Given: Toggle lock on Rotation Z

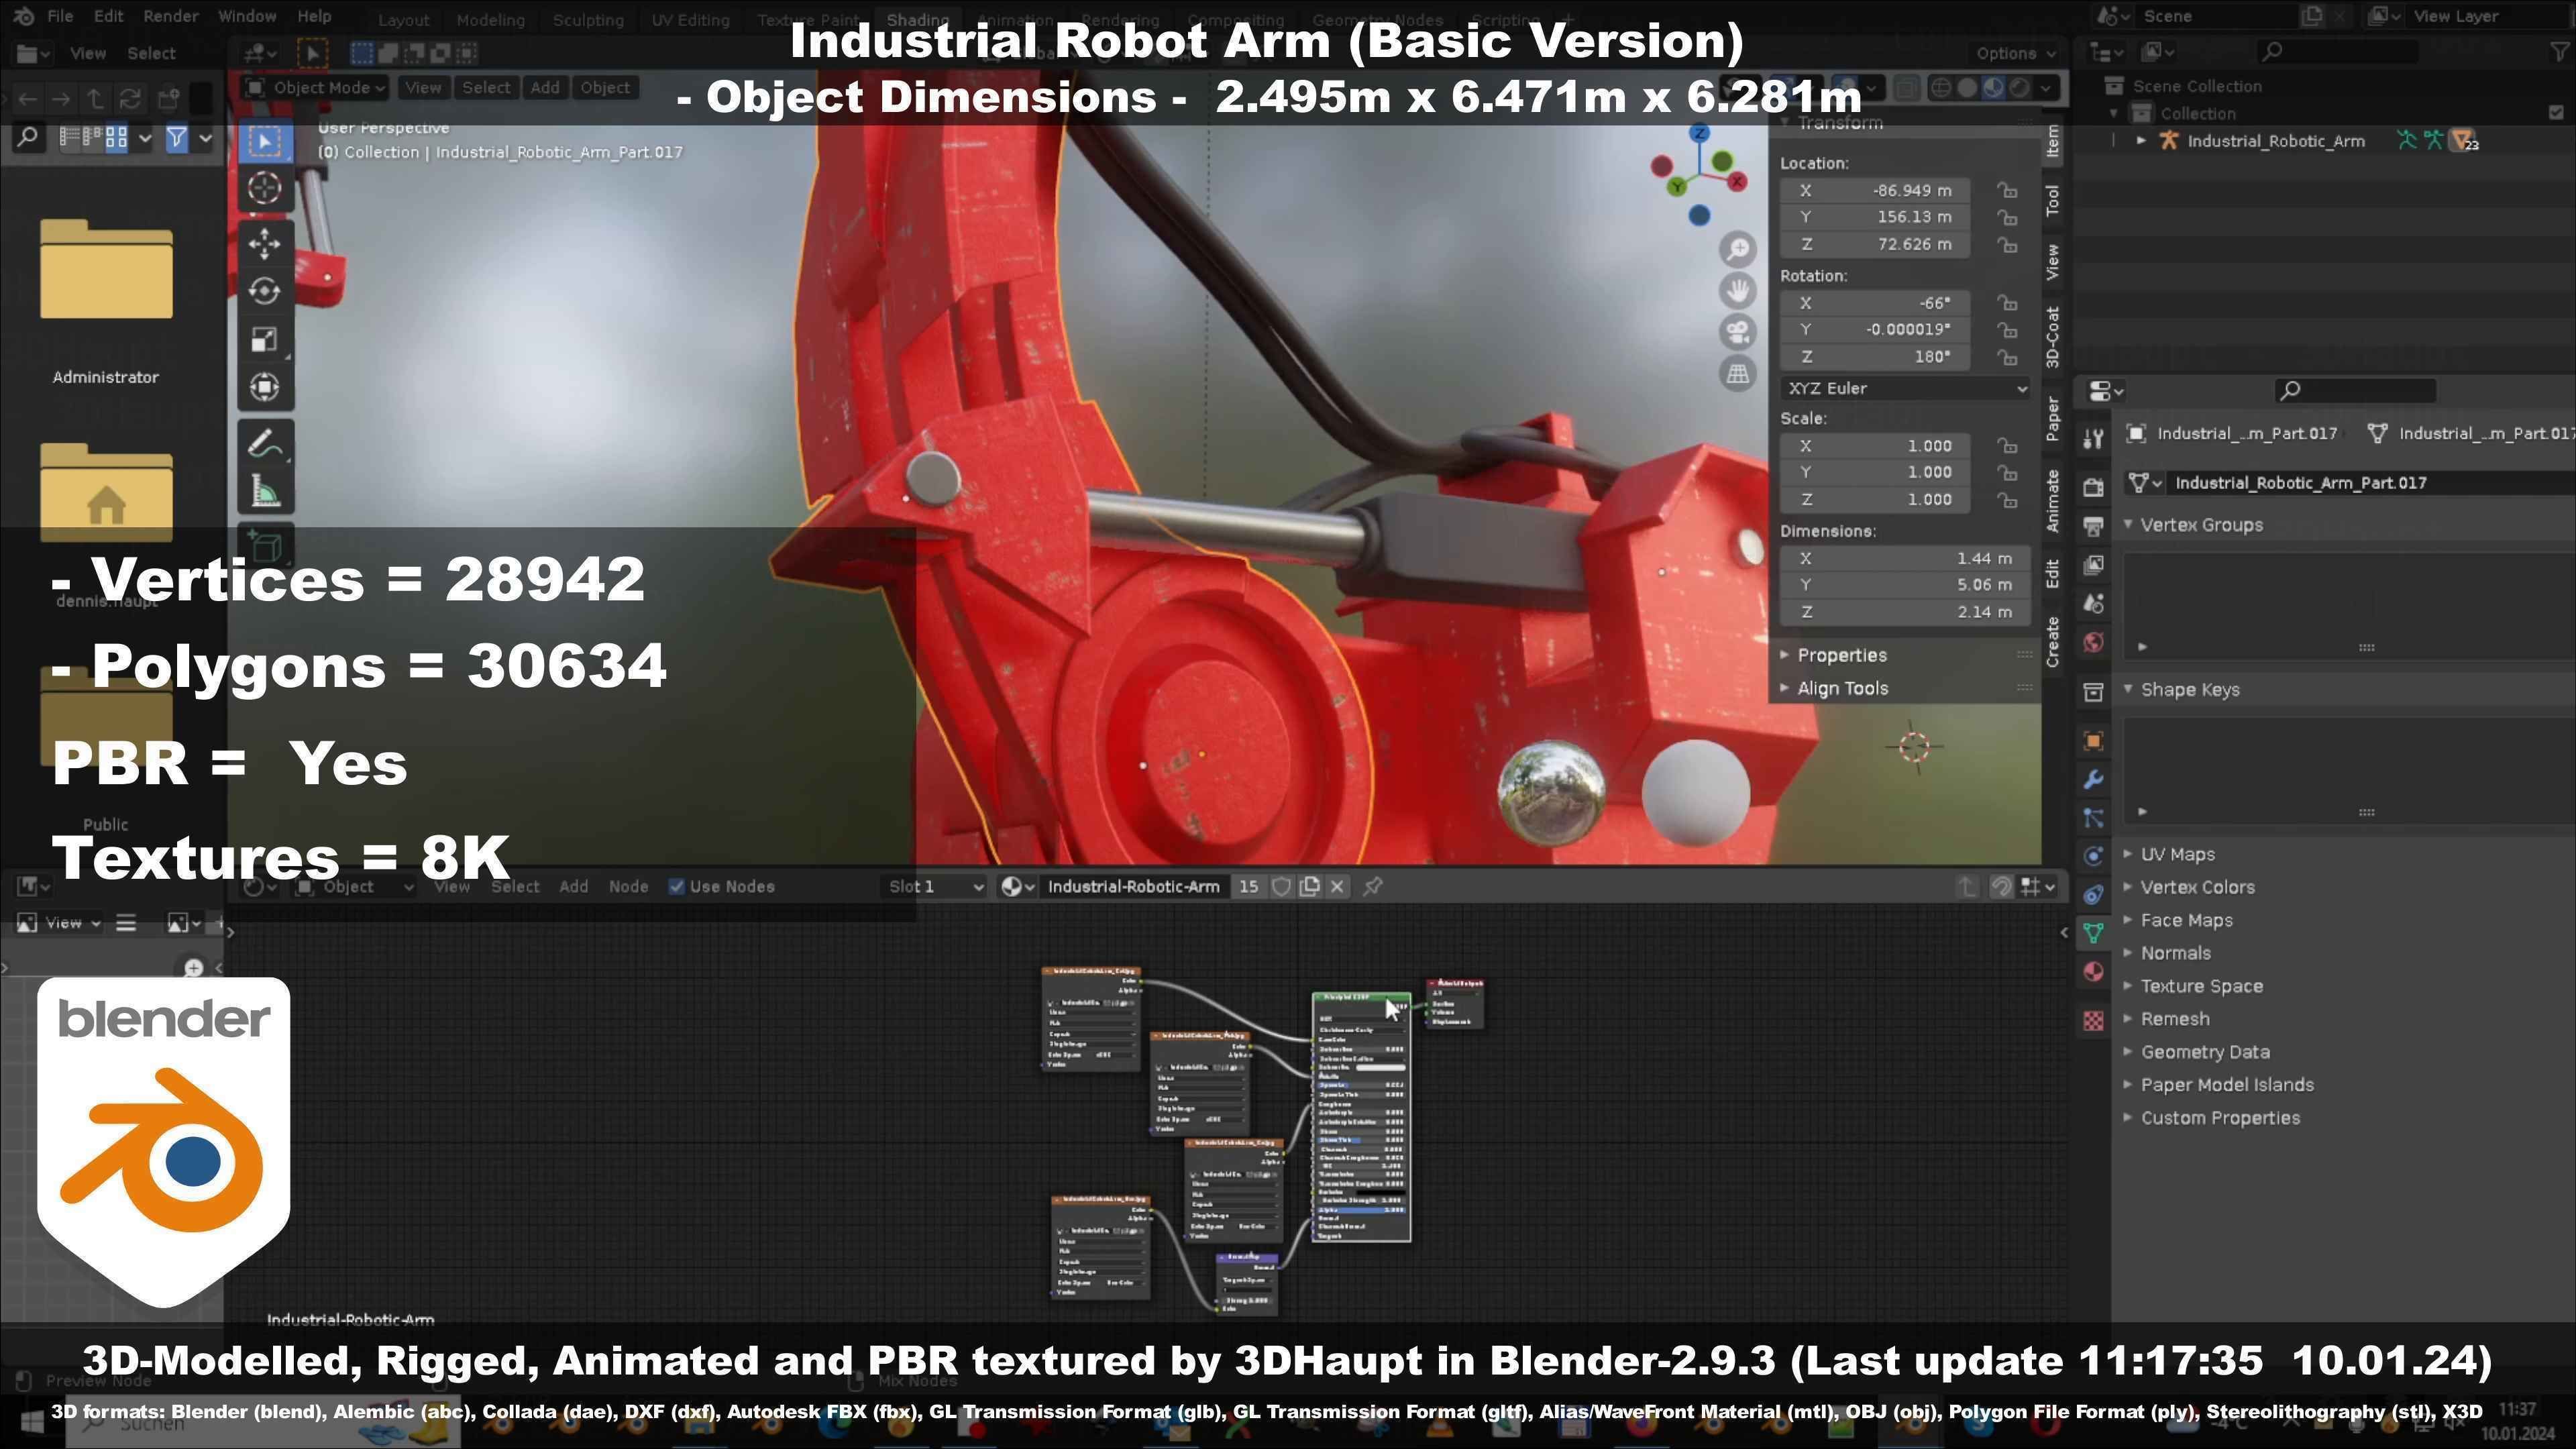Looking at the screenshot, I should tap(2007, 356).
